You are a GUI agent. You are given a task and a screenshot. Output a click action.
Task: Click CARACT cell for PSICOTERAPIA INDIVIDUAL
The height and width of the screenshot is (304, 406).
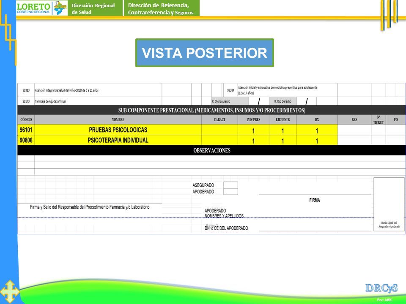219,140
